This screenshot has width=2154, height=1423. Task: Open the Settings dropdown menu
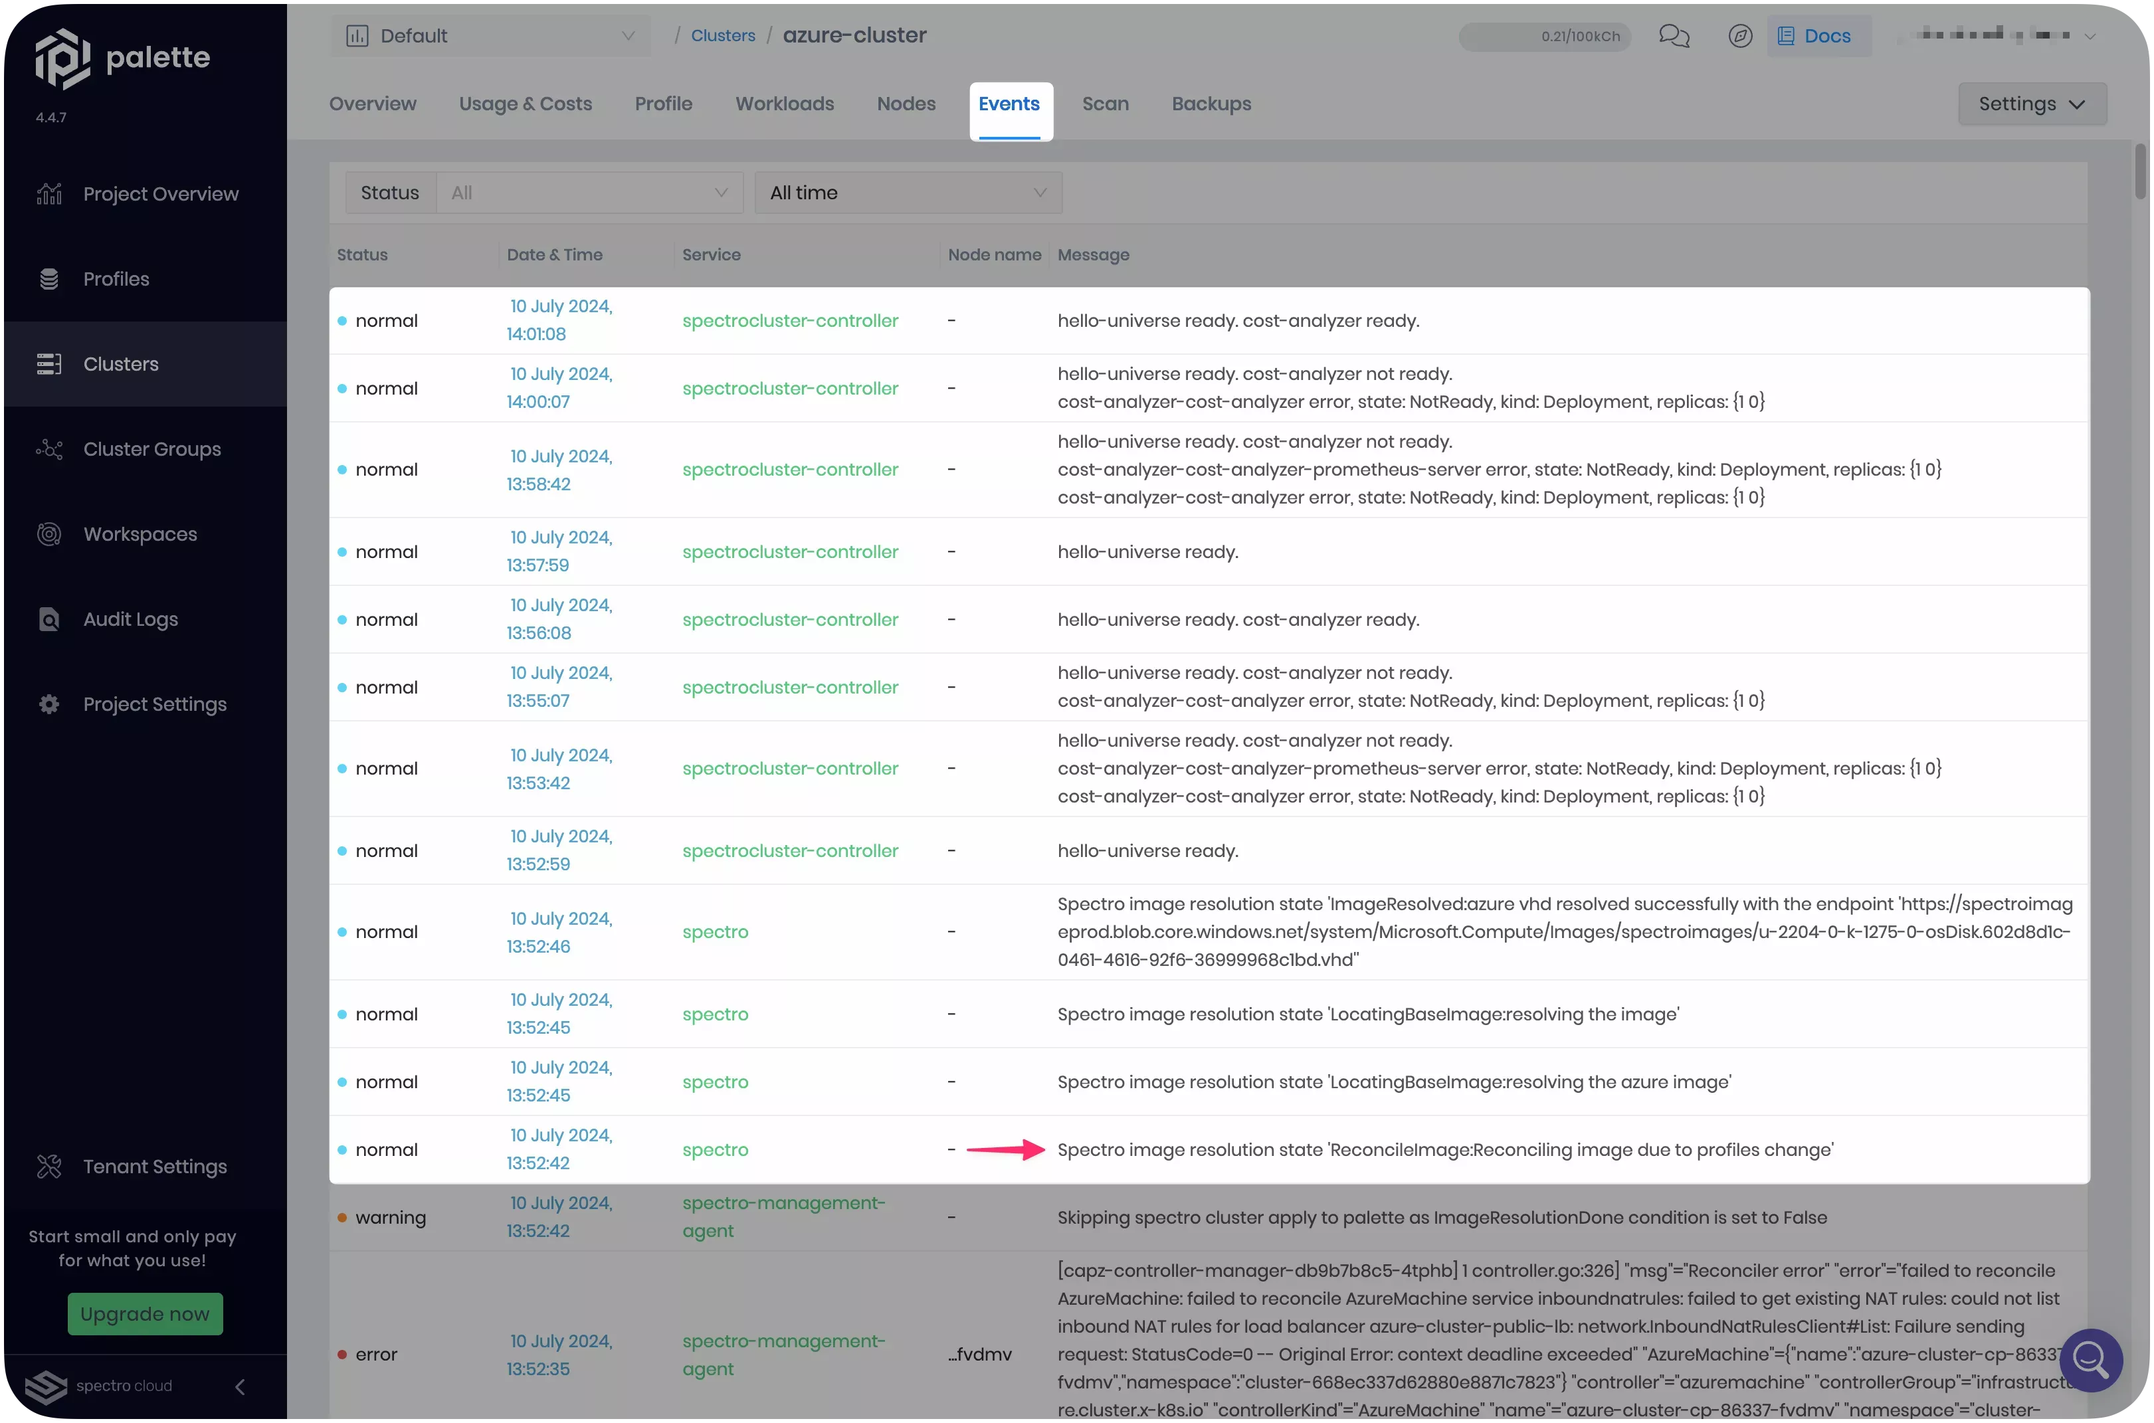coord(2032,104)
